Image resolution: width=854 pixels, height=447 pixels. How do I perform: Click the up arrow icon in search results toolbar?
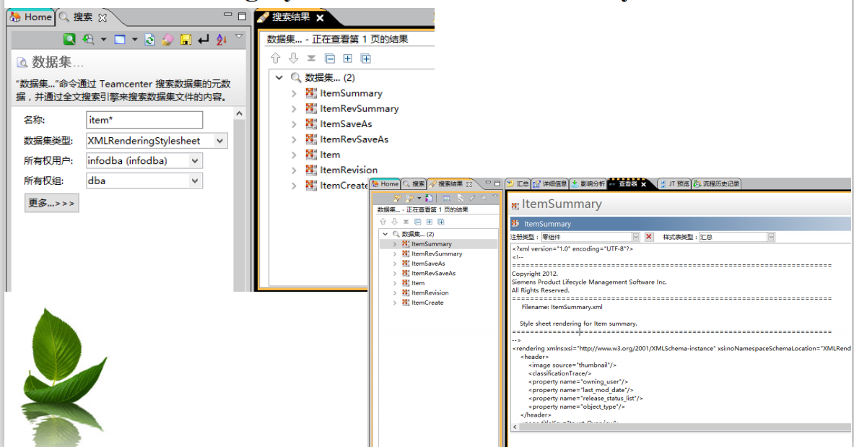pyautogui.click(x=275, y=58)
